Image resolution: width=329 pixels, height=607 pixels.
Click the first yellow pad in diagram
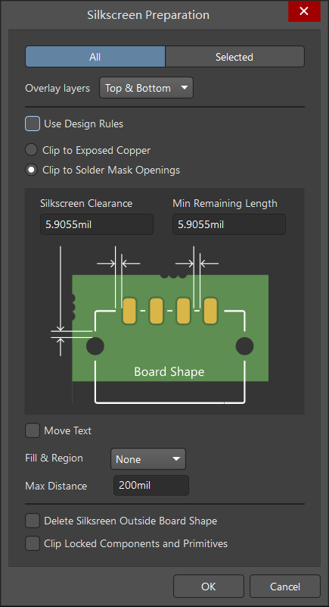coord(129,311)
